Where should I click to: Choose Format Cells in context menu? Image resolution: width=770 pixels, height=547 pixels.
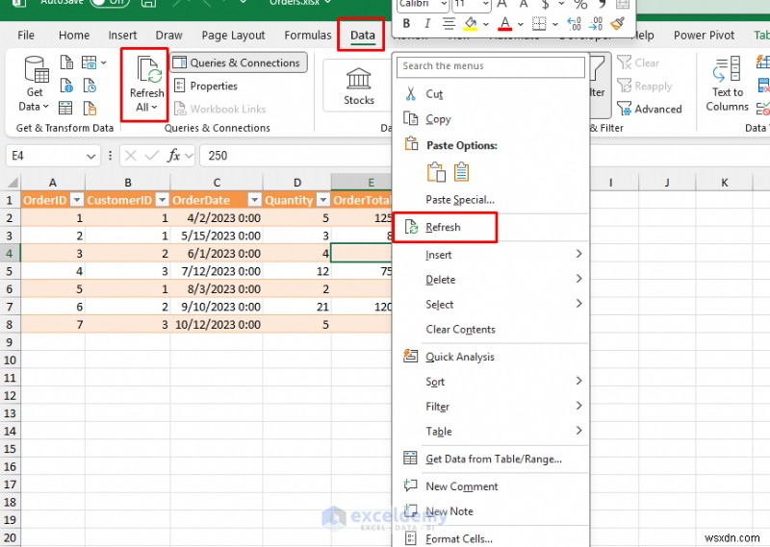(491, 538)
